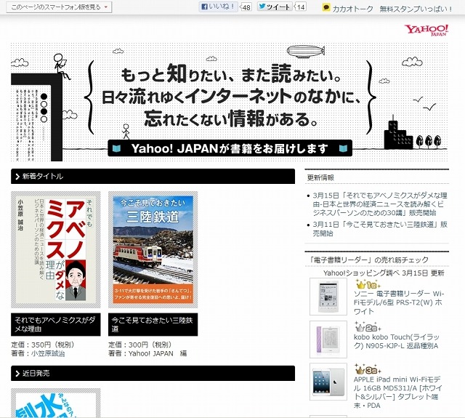Click the Facebook like count 48
The width and height of the screenshot is (465, 418).
tap(246, 7)
